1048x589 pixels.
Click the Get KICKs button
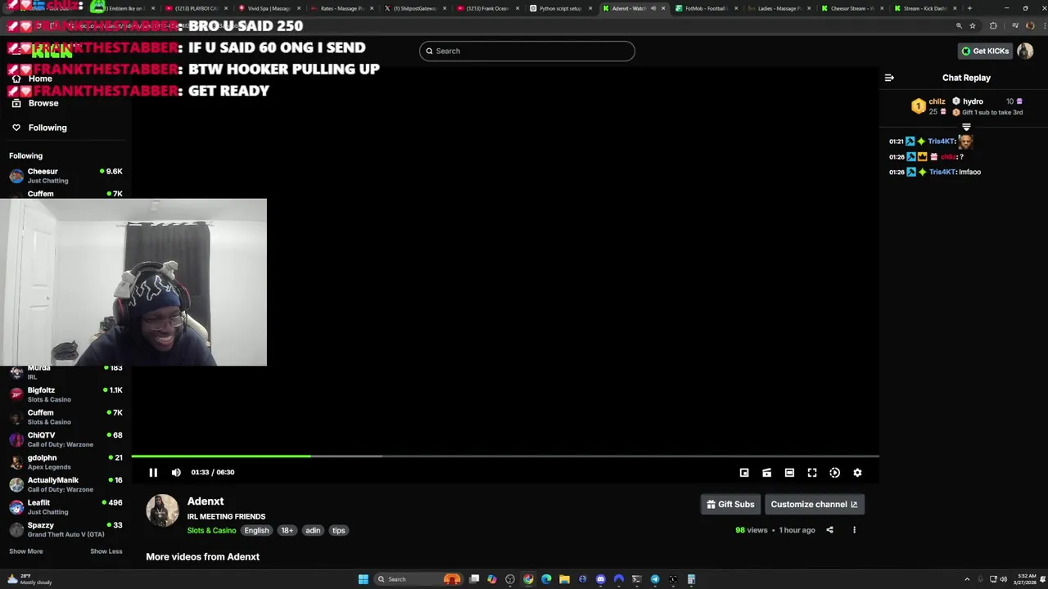click(985, 51)
